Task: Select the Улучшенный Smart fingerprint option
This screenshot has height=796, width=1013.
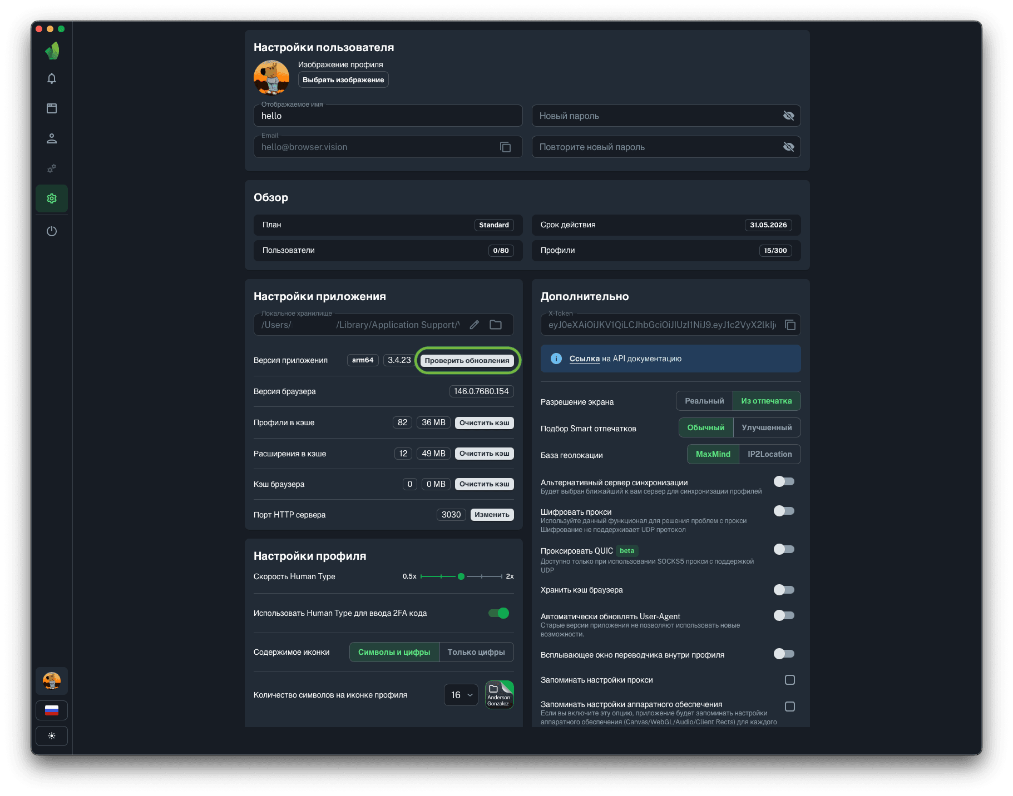Action: pos(767,427)
